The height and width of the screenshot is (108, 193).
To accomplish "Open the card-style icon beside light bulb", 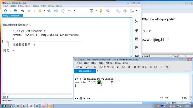I will (108, 11).
